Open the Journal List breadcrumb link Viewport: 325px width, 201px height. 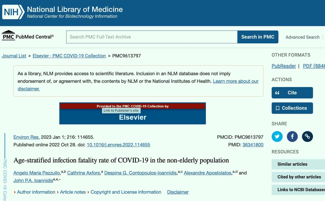[14, 56]
